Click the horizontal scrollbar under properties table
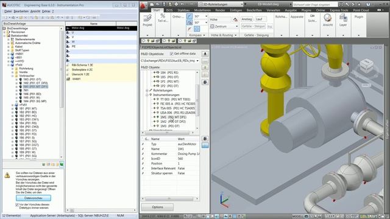Image resolution: width=390 pixels, height=219 pixels. pos(170,199)
